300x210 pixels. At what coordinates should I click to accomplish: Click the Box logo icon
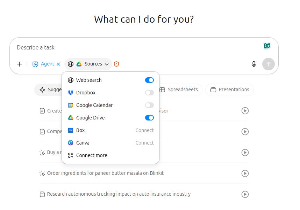[71, 130]
